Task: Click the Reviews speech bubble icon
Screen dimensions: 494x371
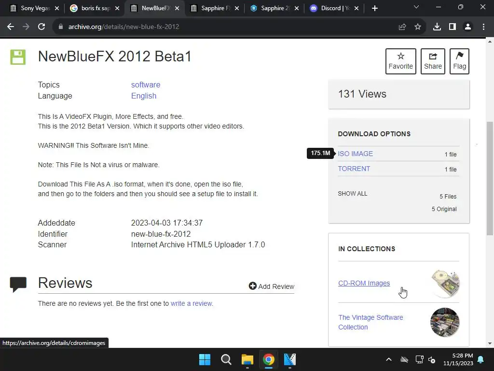Action: coord(18,284)
